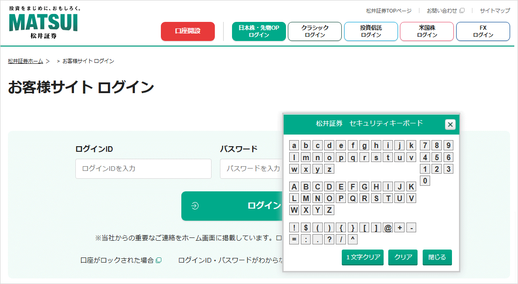The image size is (518, 284).
Task: Tap lowercase w key
Action: [x=294, y=169]
